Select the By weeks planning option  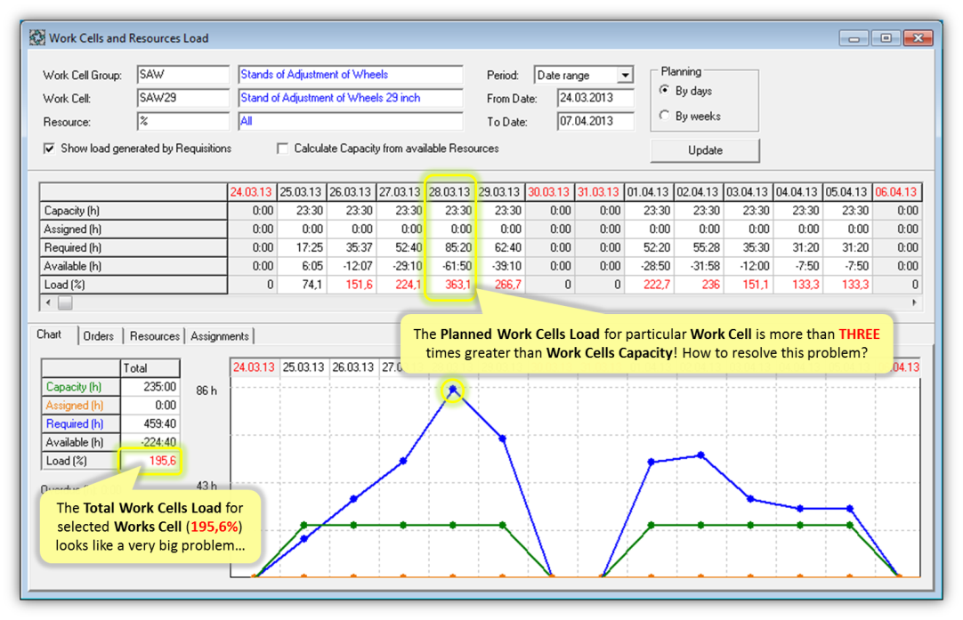[x=665, y=116]
